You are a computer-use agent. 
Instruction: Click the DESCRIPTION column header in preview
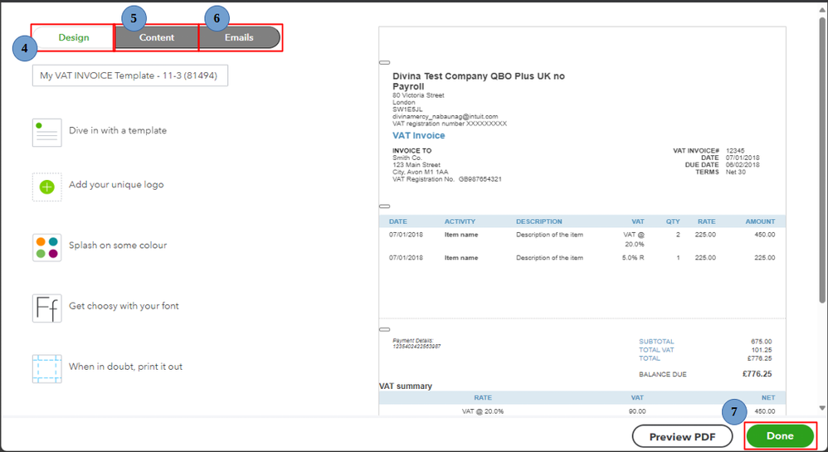pyautogui.click(x=539, y=221)
